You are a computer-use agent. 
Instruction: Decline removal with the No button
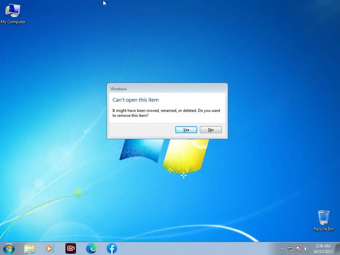[x=211, y=130]
